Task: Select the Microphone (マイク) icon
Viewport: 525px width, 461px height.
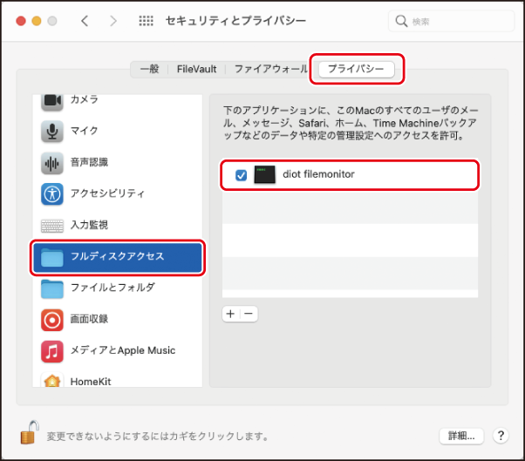Action: coord(52,131)
